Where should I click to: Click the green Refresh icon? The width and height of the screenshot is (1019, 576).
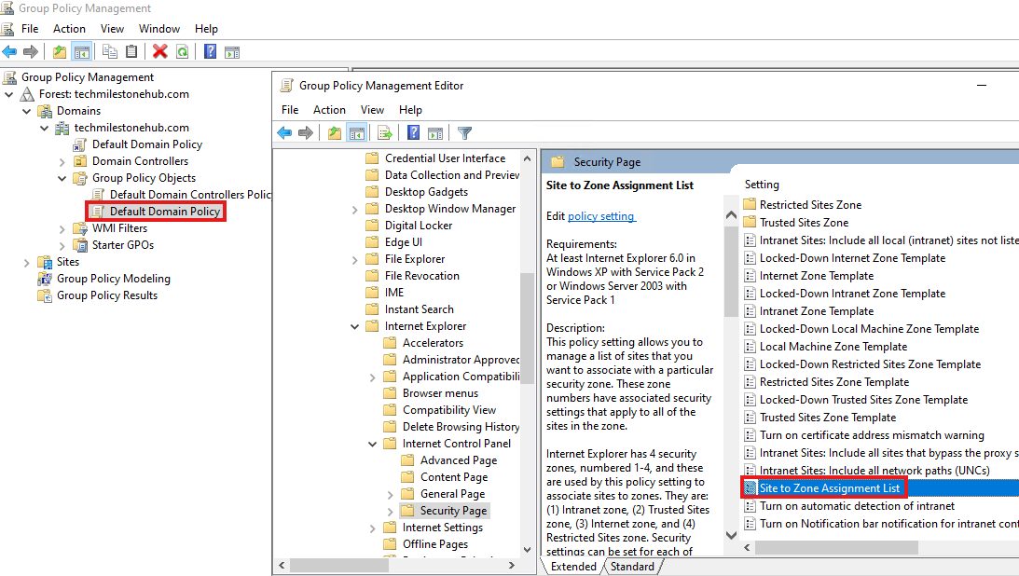click(183, 51)
